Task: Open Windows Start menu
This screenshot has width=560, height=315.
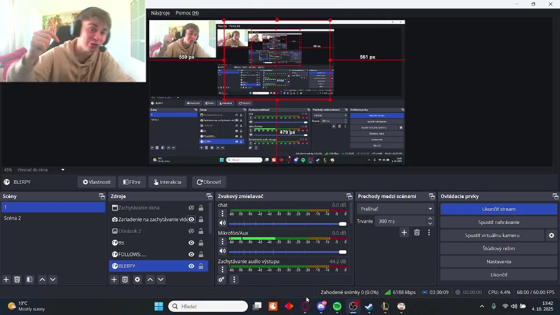Action: pos(159,306)
